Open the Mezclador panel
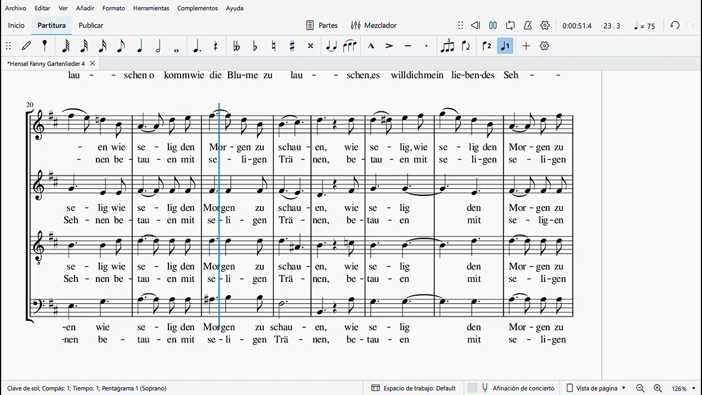Viewport: 702px width, 395px height. pos(373,25)
